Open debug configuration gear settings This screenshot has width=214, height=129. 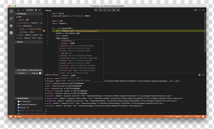point(36,10)
